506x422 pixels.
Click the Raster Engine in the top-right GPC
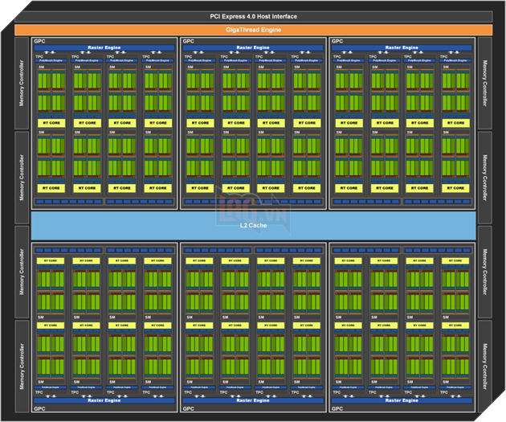403,47
